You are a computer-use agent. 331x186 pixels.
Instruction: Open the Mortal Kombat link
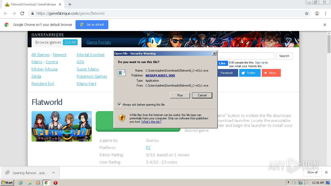(x=91, y=55)
